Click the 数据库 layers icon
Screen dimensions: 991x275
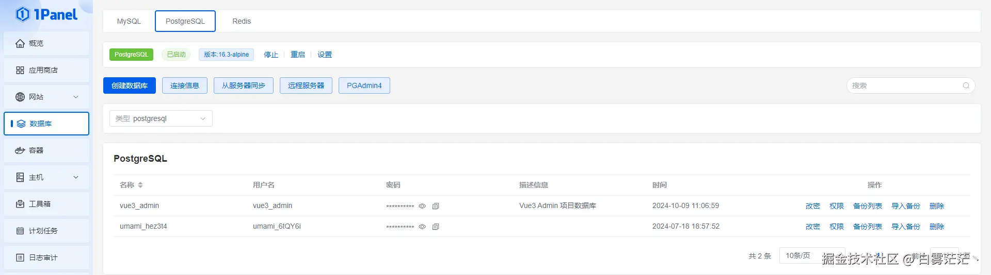click(21, 124)
